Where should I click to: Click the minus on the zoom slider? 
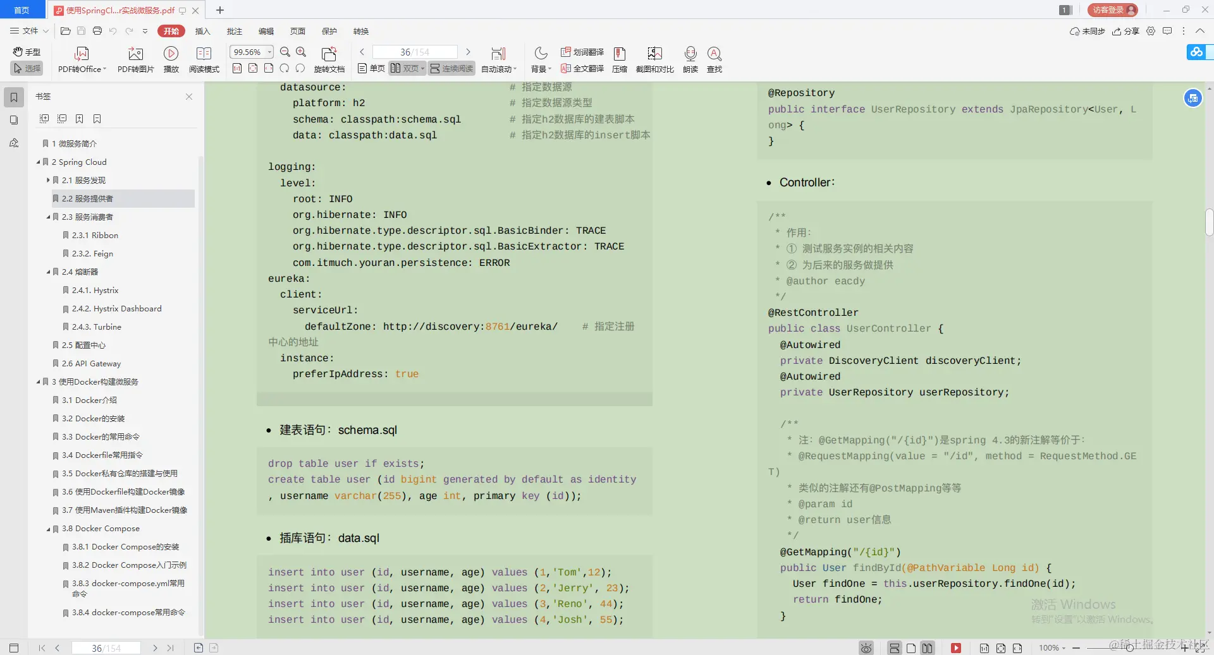point(1077,648)
